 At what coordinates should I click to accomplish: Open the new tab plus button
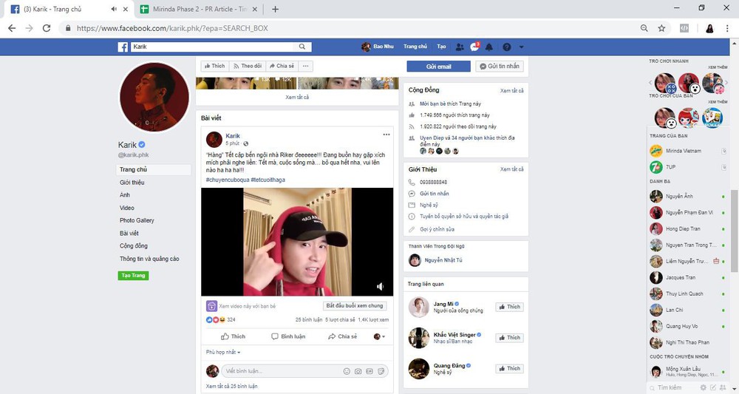275,9
